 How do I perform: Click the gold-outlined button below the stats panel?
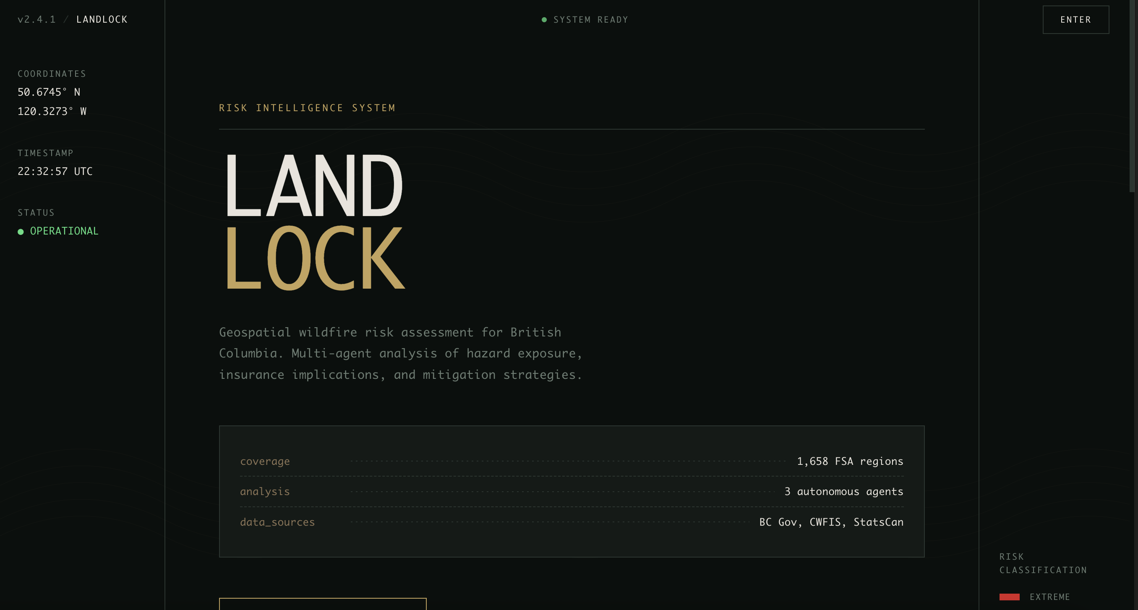pos(323,604)
